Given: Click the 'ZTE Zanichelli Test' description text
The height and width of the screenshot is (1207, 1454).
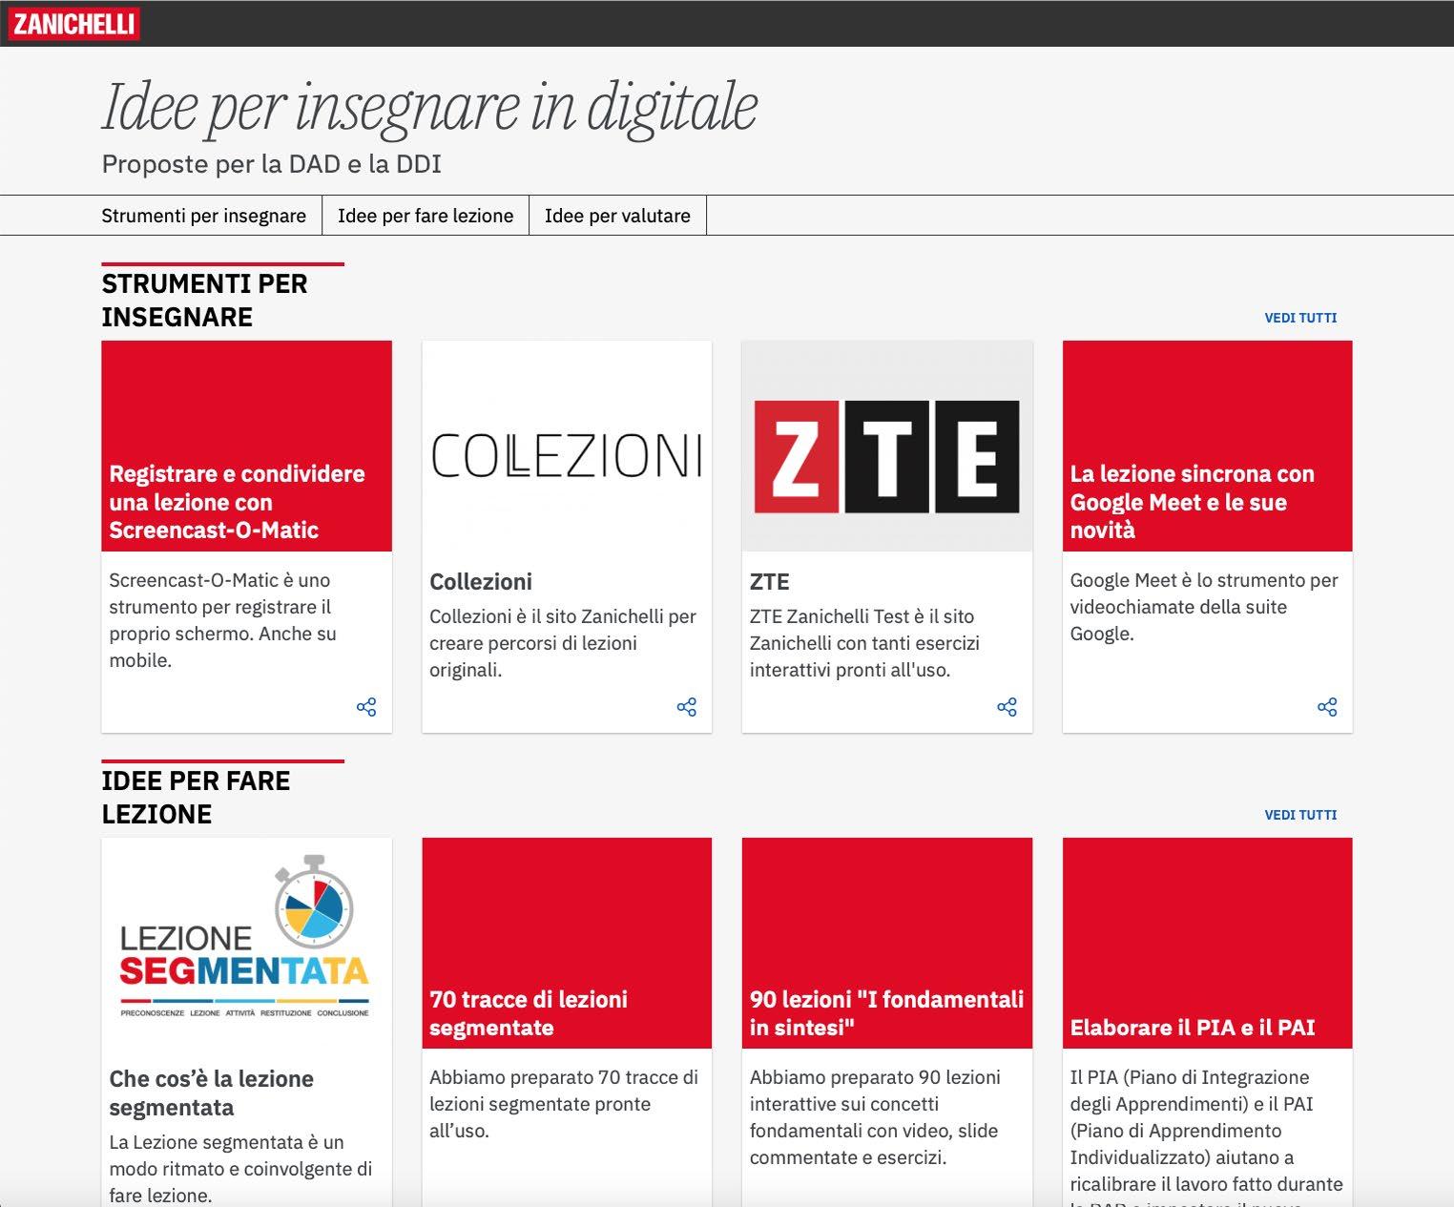Looking at the screenshot, I should tap(864, 643).
